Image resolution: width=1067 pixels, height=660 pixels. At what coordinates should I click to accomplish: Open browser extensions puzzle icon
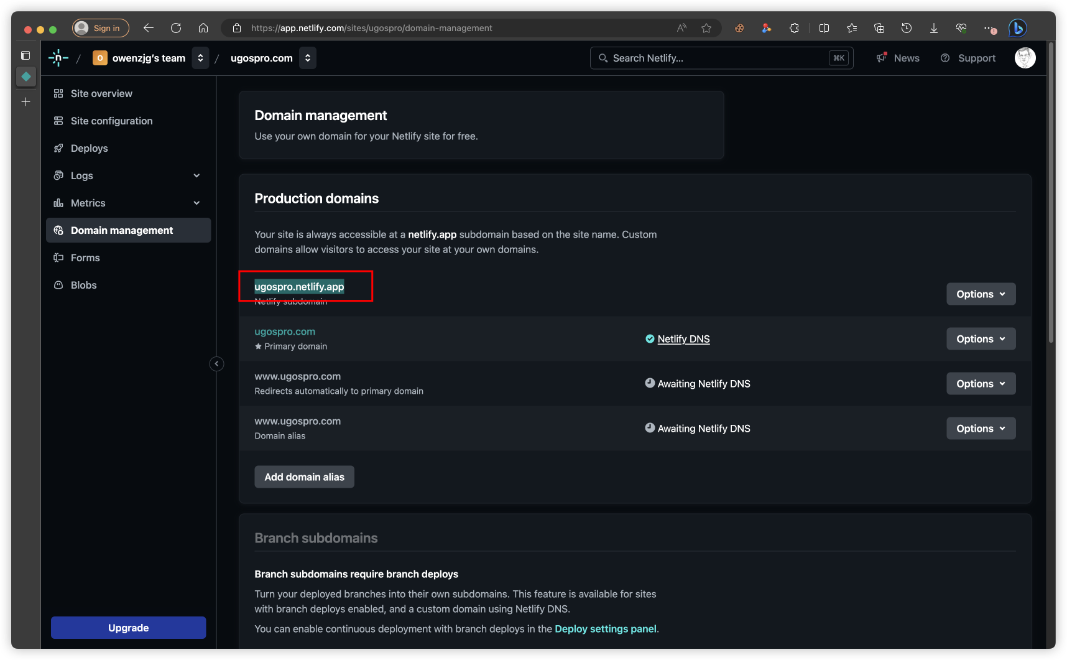(x=794, y=28)
